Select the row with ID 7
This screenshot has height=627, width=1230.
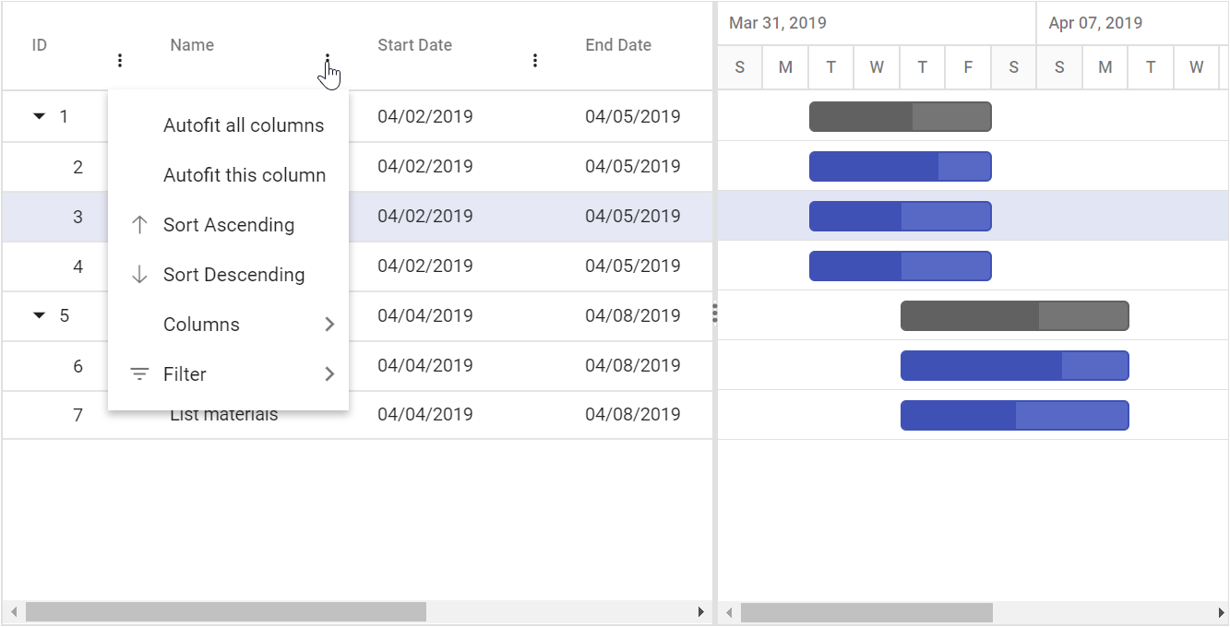pyautogui.click(x=357, y=415)
